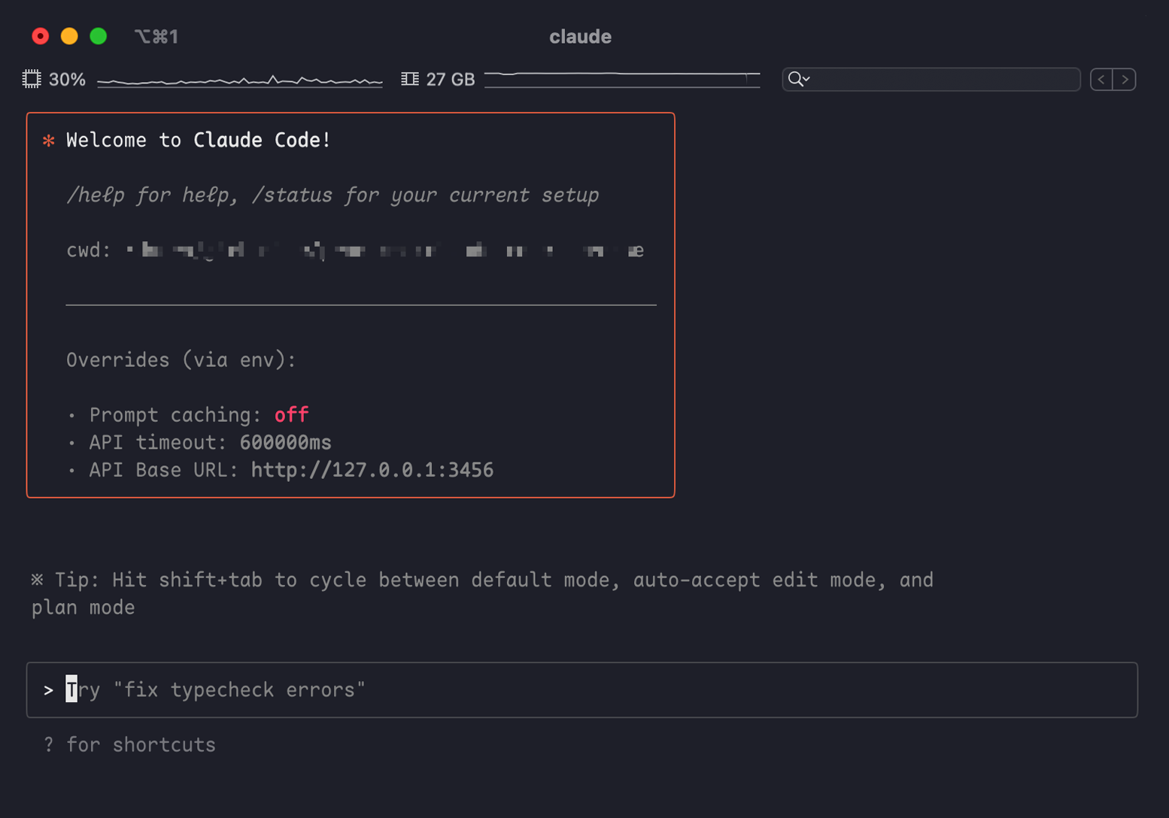Focus the terminal search field

click(931, 79)
